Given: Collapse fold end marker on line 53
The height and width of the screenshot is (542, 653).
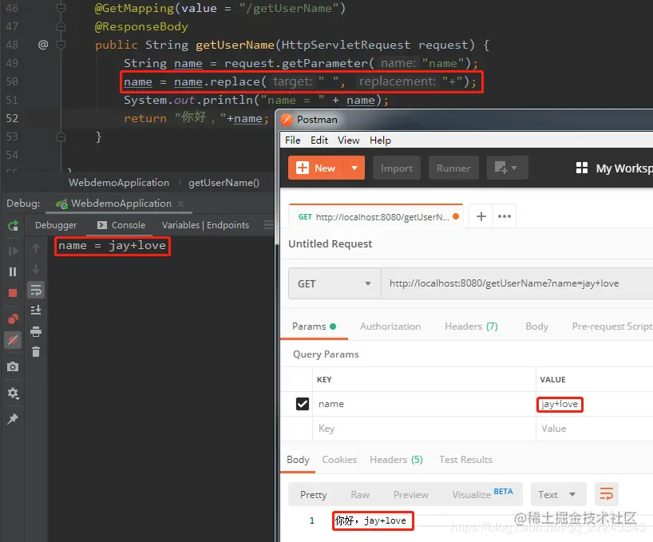Looking at the screenshot, I should pyautogui.click(x=61, y=136).
